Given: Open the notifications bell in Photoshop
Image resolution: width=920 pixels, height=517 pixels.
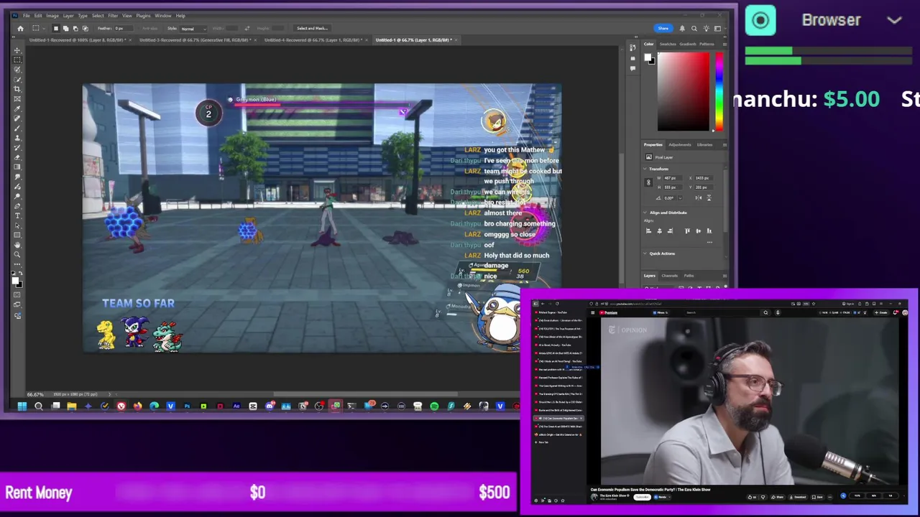Looking at the screenshot, I should (682, 28).
